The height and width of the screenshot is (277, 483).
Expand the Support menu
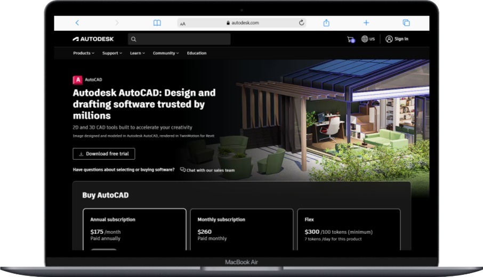click(112, 53)
